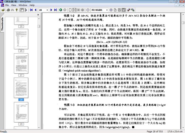Click 'Ready' status text
Image resolution: width=185 pixels, height=133 pixels.
click(3, 131)
